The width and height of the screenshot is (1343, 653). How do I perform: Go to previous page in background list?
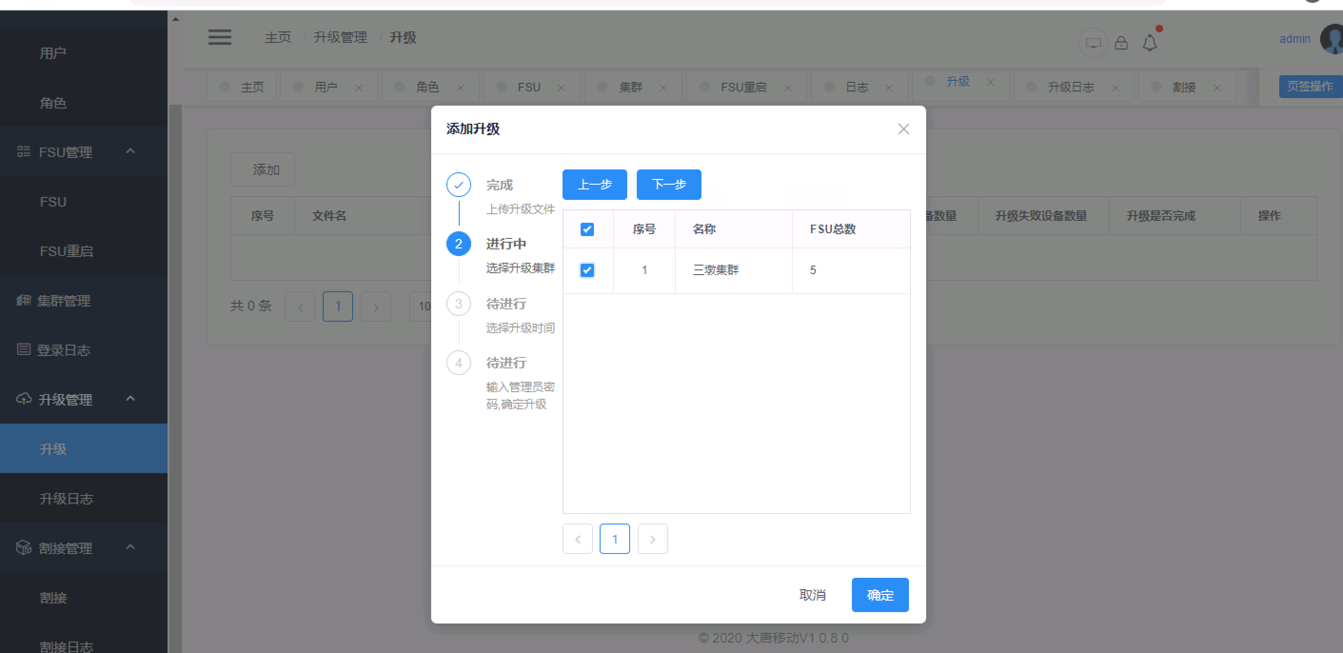point(300,307)
